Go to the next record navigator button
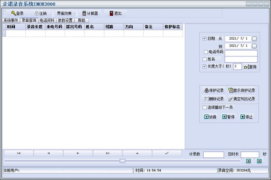The width and height of the screenshot is (271, 180). click(x=78, y=153)
